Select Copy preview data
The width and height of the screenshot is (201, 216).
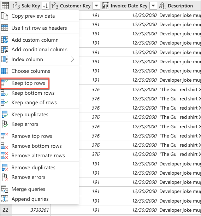pyautogui.click(x=40, y=16)
